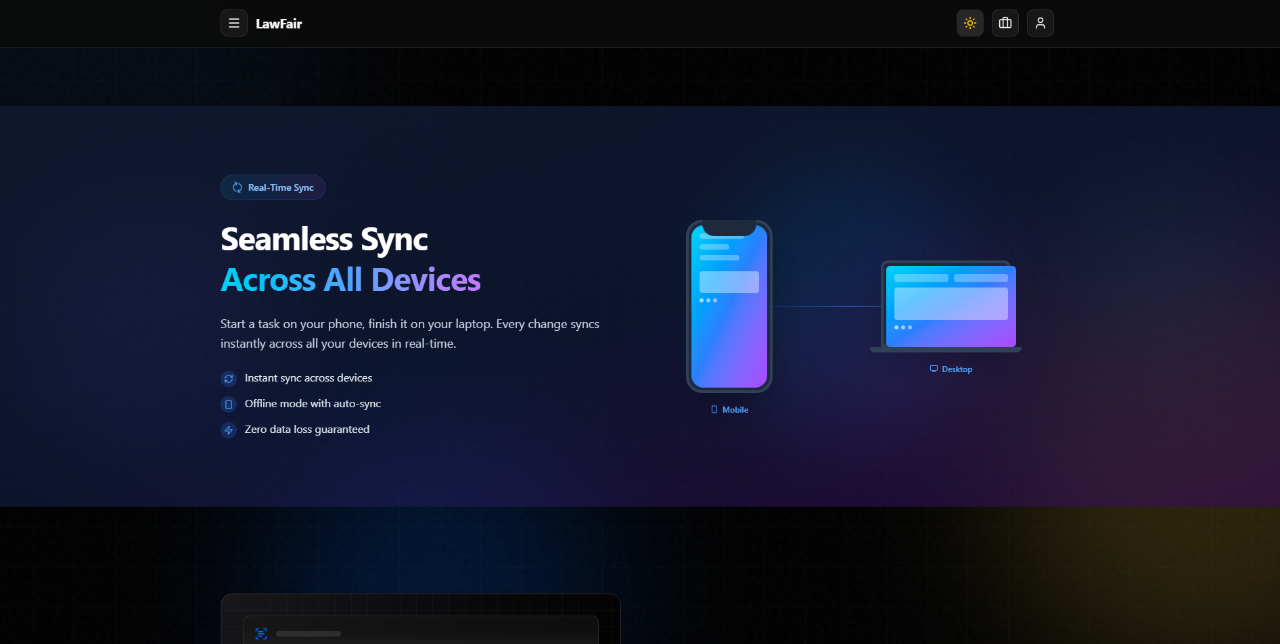Click the 'Instant sync across devices' text
The height and width of the screenshot is (644, 1280).
pos(308,378)
